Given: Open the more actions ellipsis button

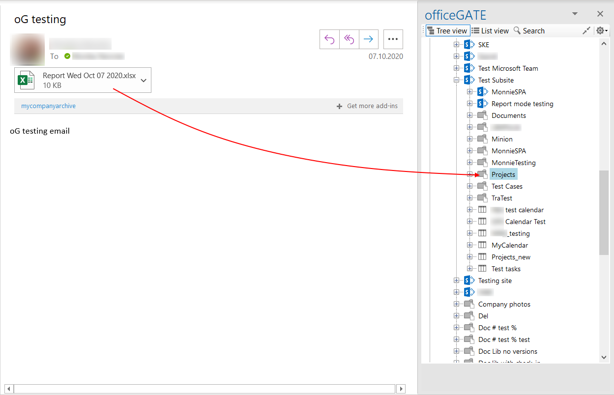Looking at the screenshot, I should point(393,39).
